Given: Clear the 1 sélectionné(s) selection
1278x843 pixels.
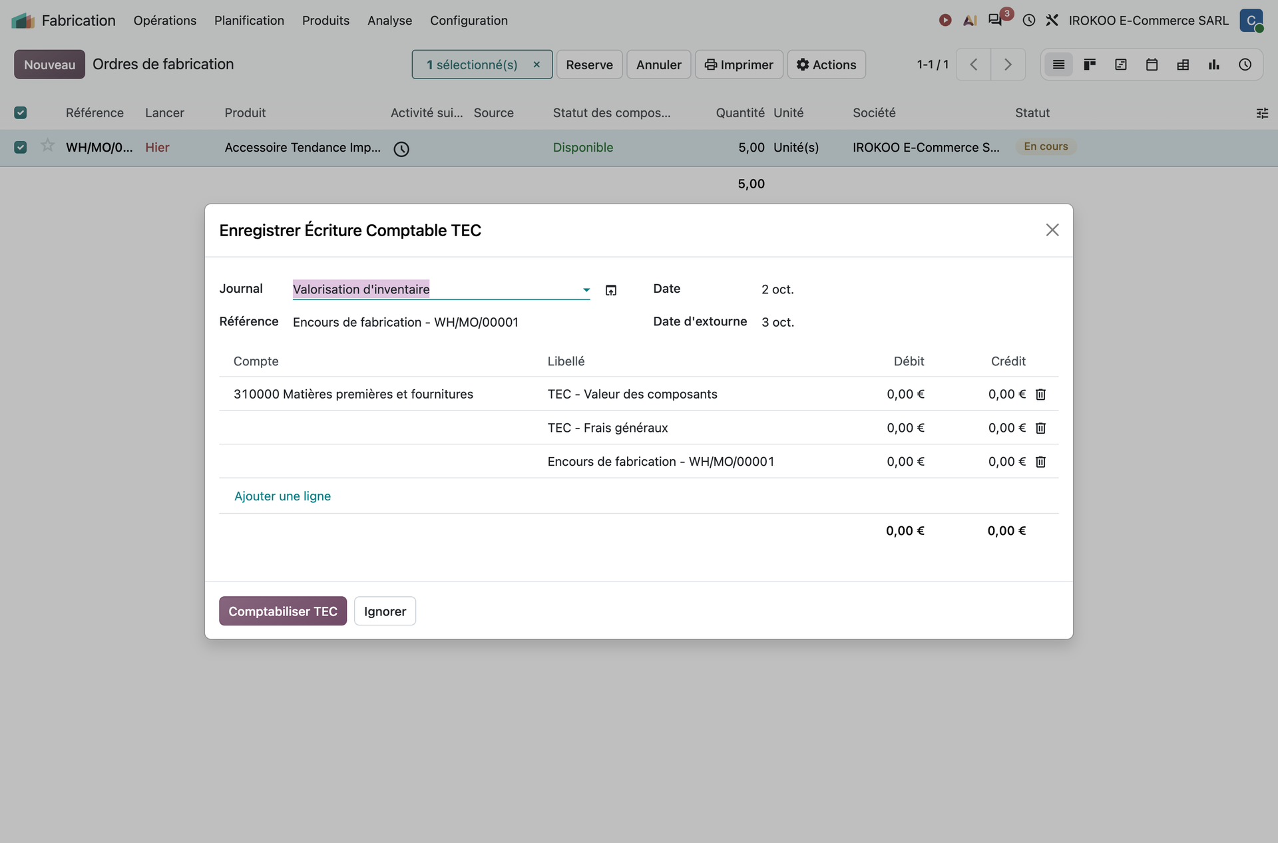Looking at the screenshot, I should point(536,65).
